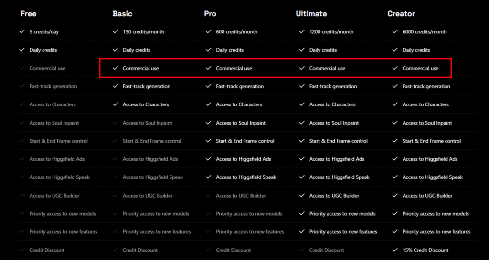
Task: Click the checkmark next to 150 credits/month
Action: pos(115,32)
